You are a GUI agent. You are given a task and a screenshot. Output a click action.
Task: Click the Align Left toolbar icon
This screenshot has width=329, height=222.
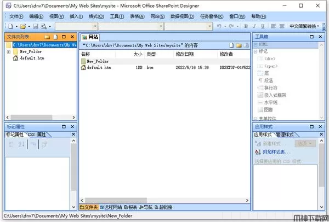pyautogui.click(x=273, y=26)
